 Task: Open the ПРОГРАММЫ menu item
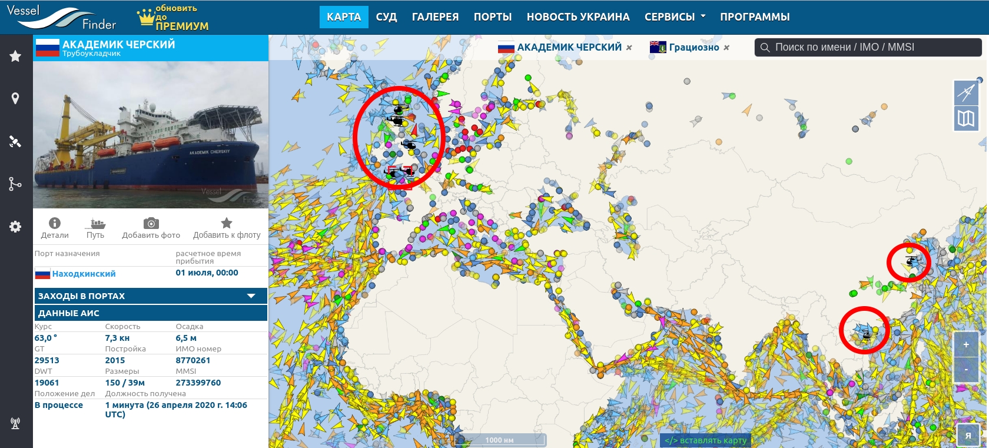click(x=755, y=17)
